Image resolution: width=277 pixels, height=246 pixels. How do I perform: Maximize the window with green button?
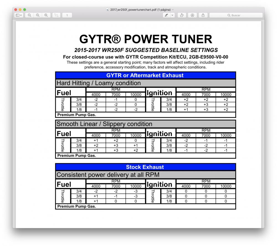tap(25, 9)
